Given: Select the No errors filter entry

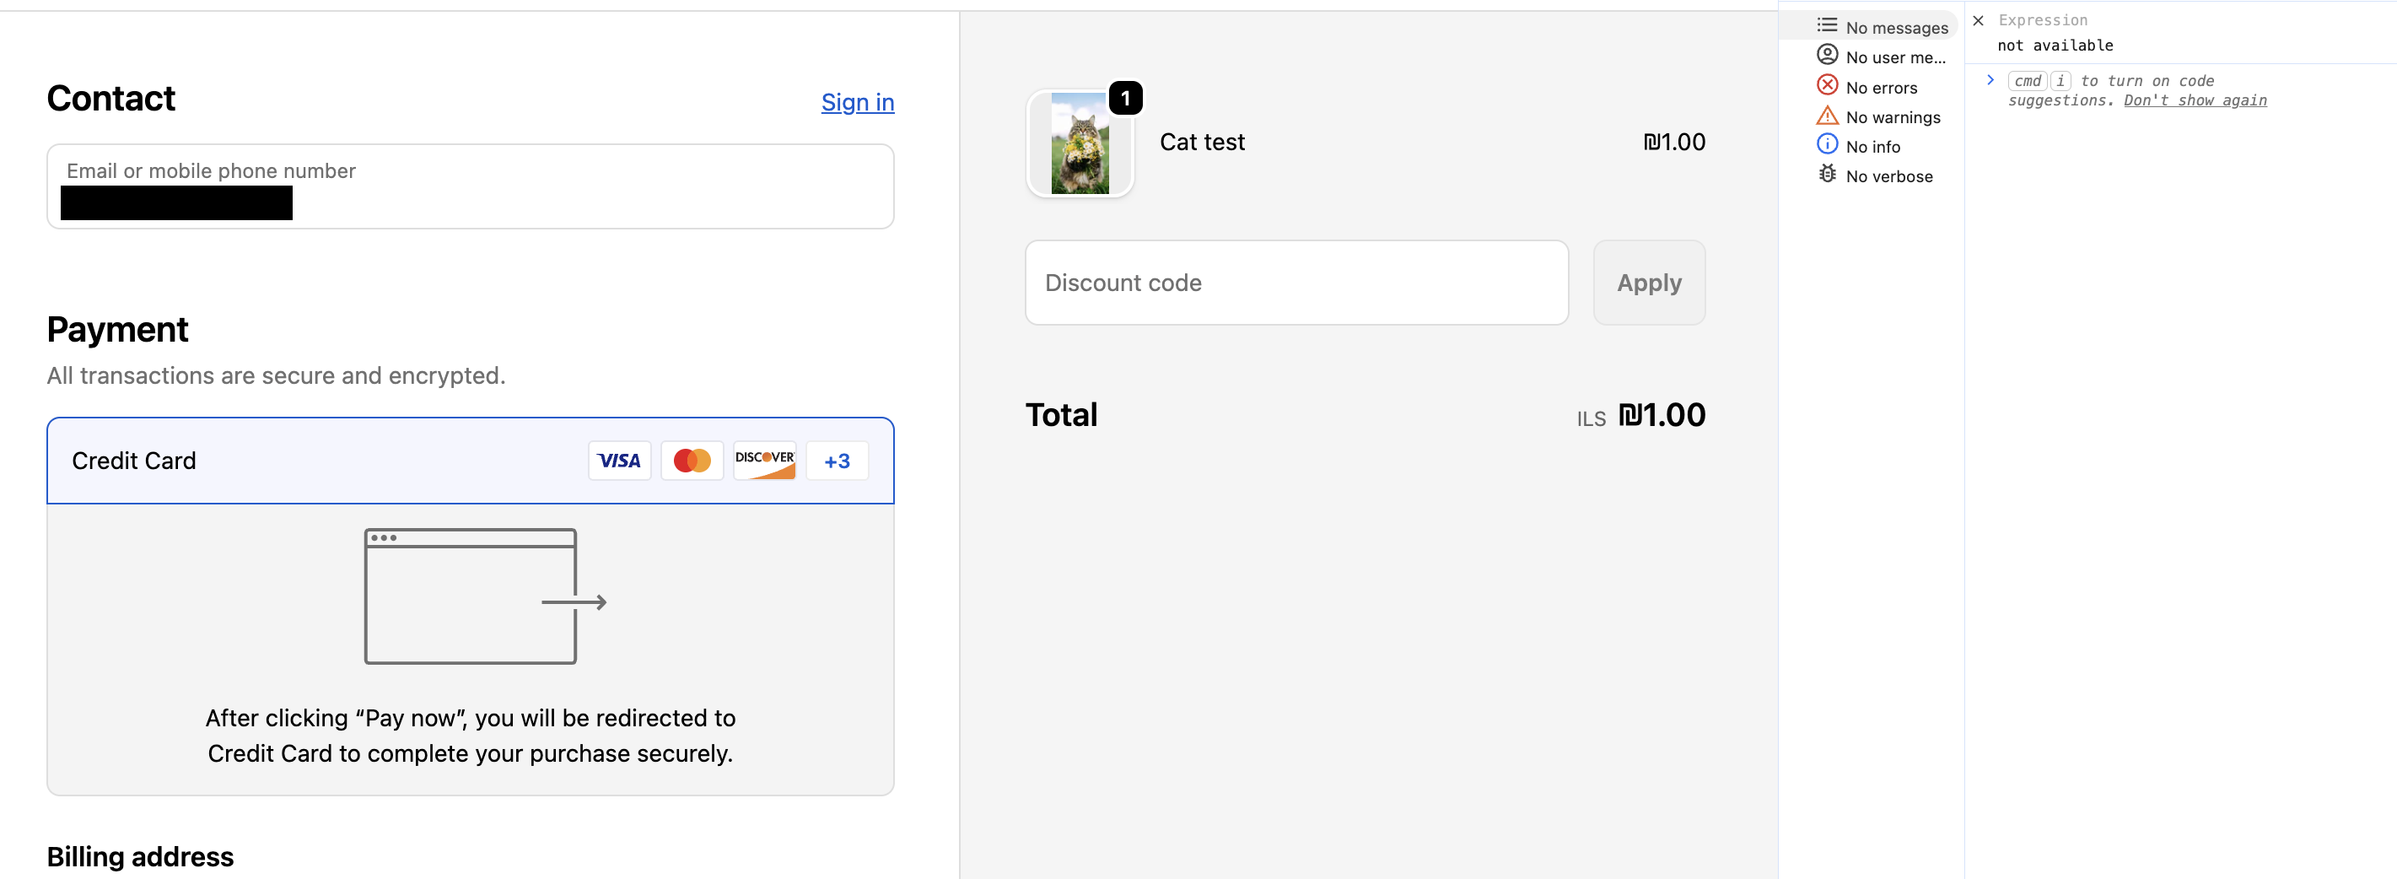Looking at the screenshot, I should (1881, 88).
